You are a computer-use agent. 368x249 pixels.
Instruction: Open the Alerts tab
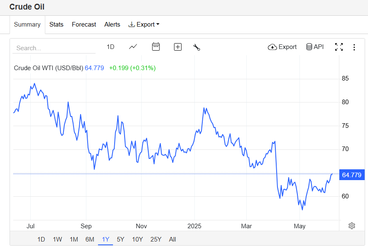112,24
